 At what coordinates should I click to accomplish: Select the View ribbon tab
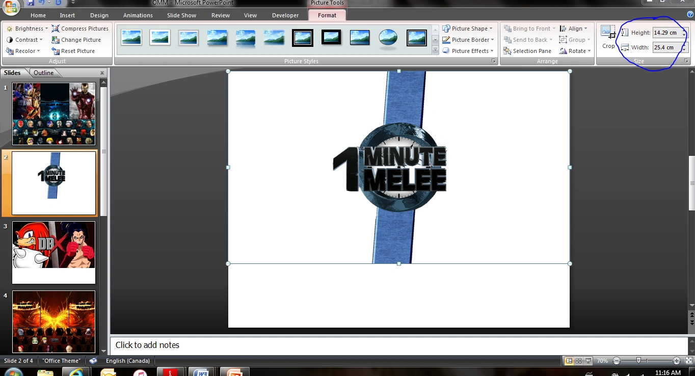pyautogui.click(x=250, y=15)
